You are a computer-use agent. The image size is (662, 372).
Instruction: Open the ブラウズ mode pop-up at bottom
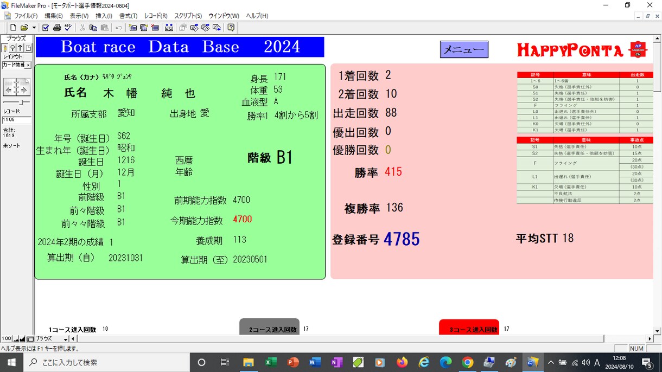52,339
